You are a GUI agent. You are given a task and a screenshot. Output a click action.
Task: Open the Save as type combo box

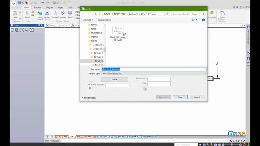point(154,73)
